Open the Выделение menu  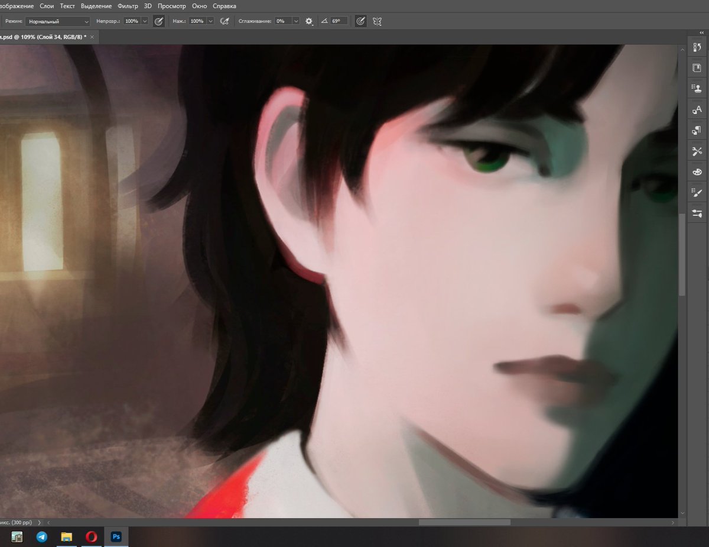96,6
